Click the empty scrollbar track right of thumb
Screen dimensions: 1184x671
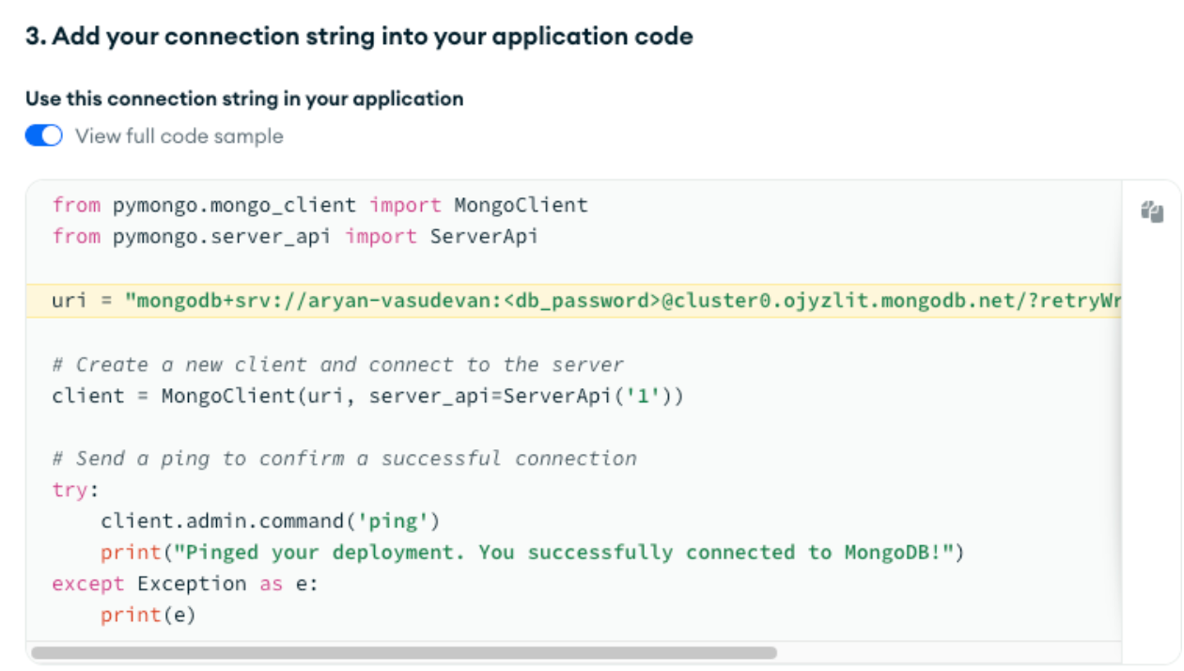940,652
